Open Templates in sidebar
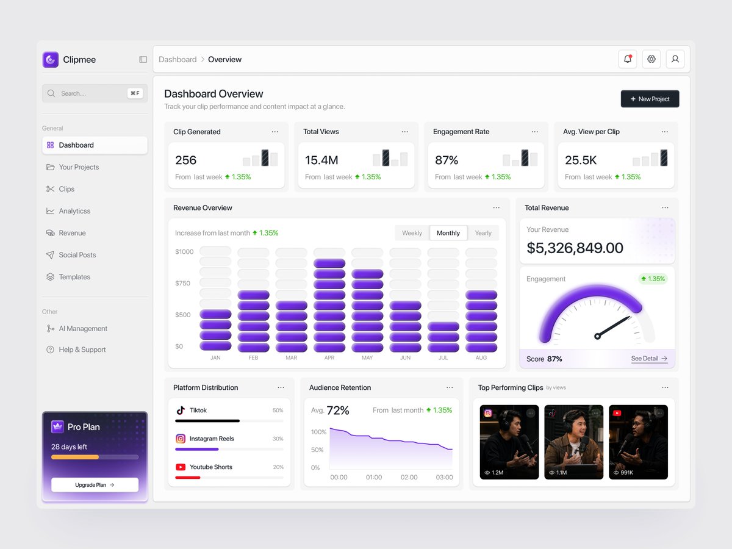Screen dimensions: 732x549 coord(95,277)
